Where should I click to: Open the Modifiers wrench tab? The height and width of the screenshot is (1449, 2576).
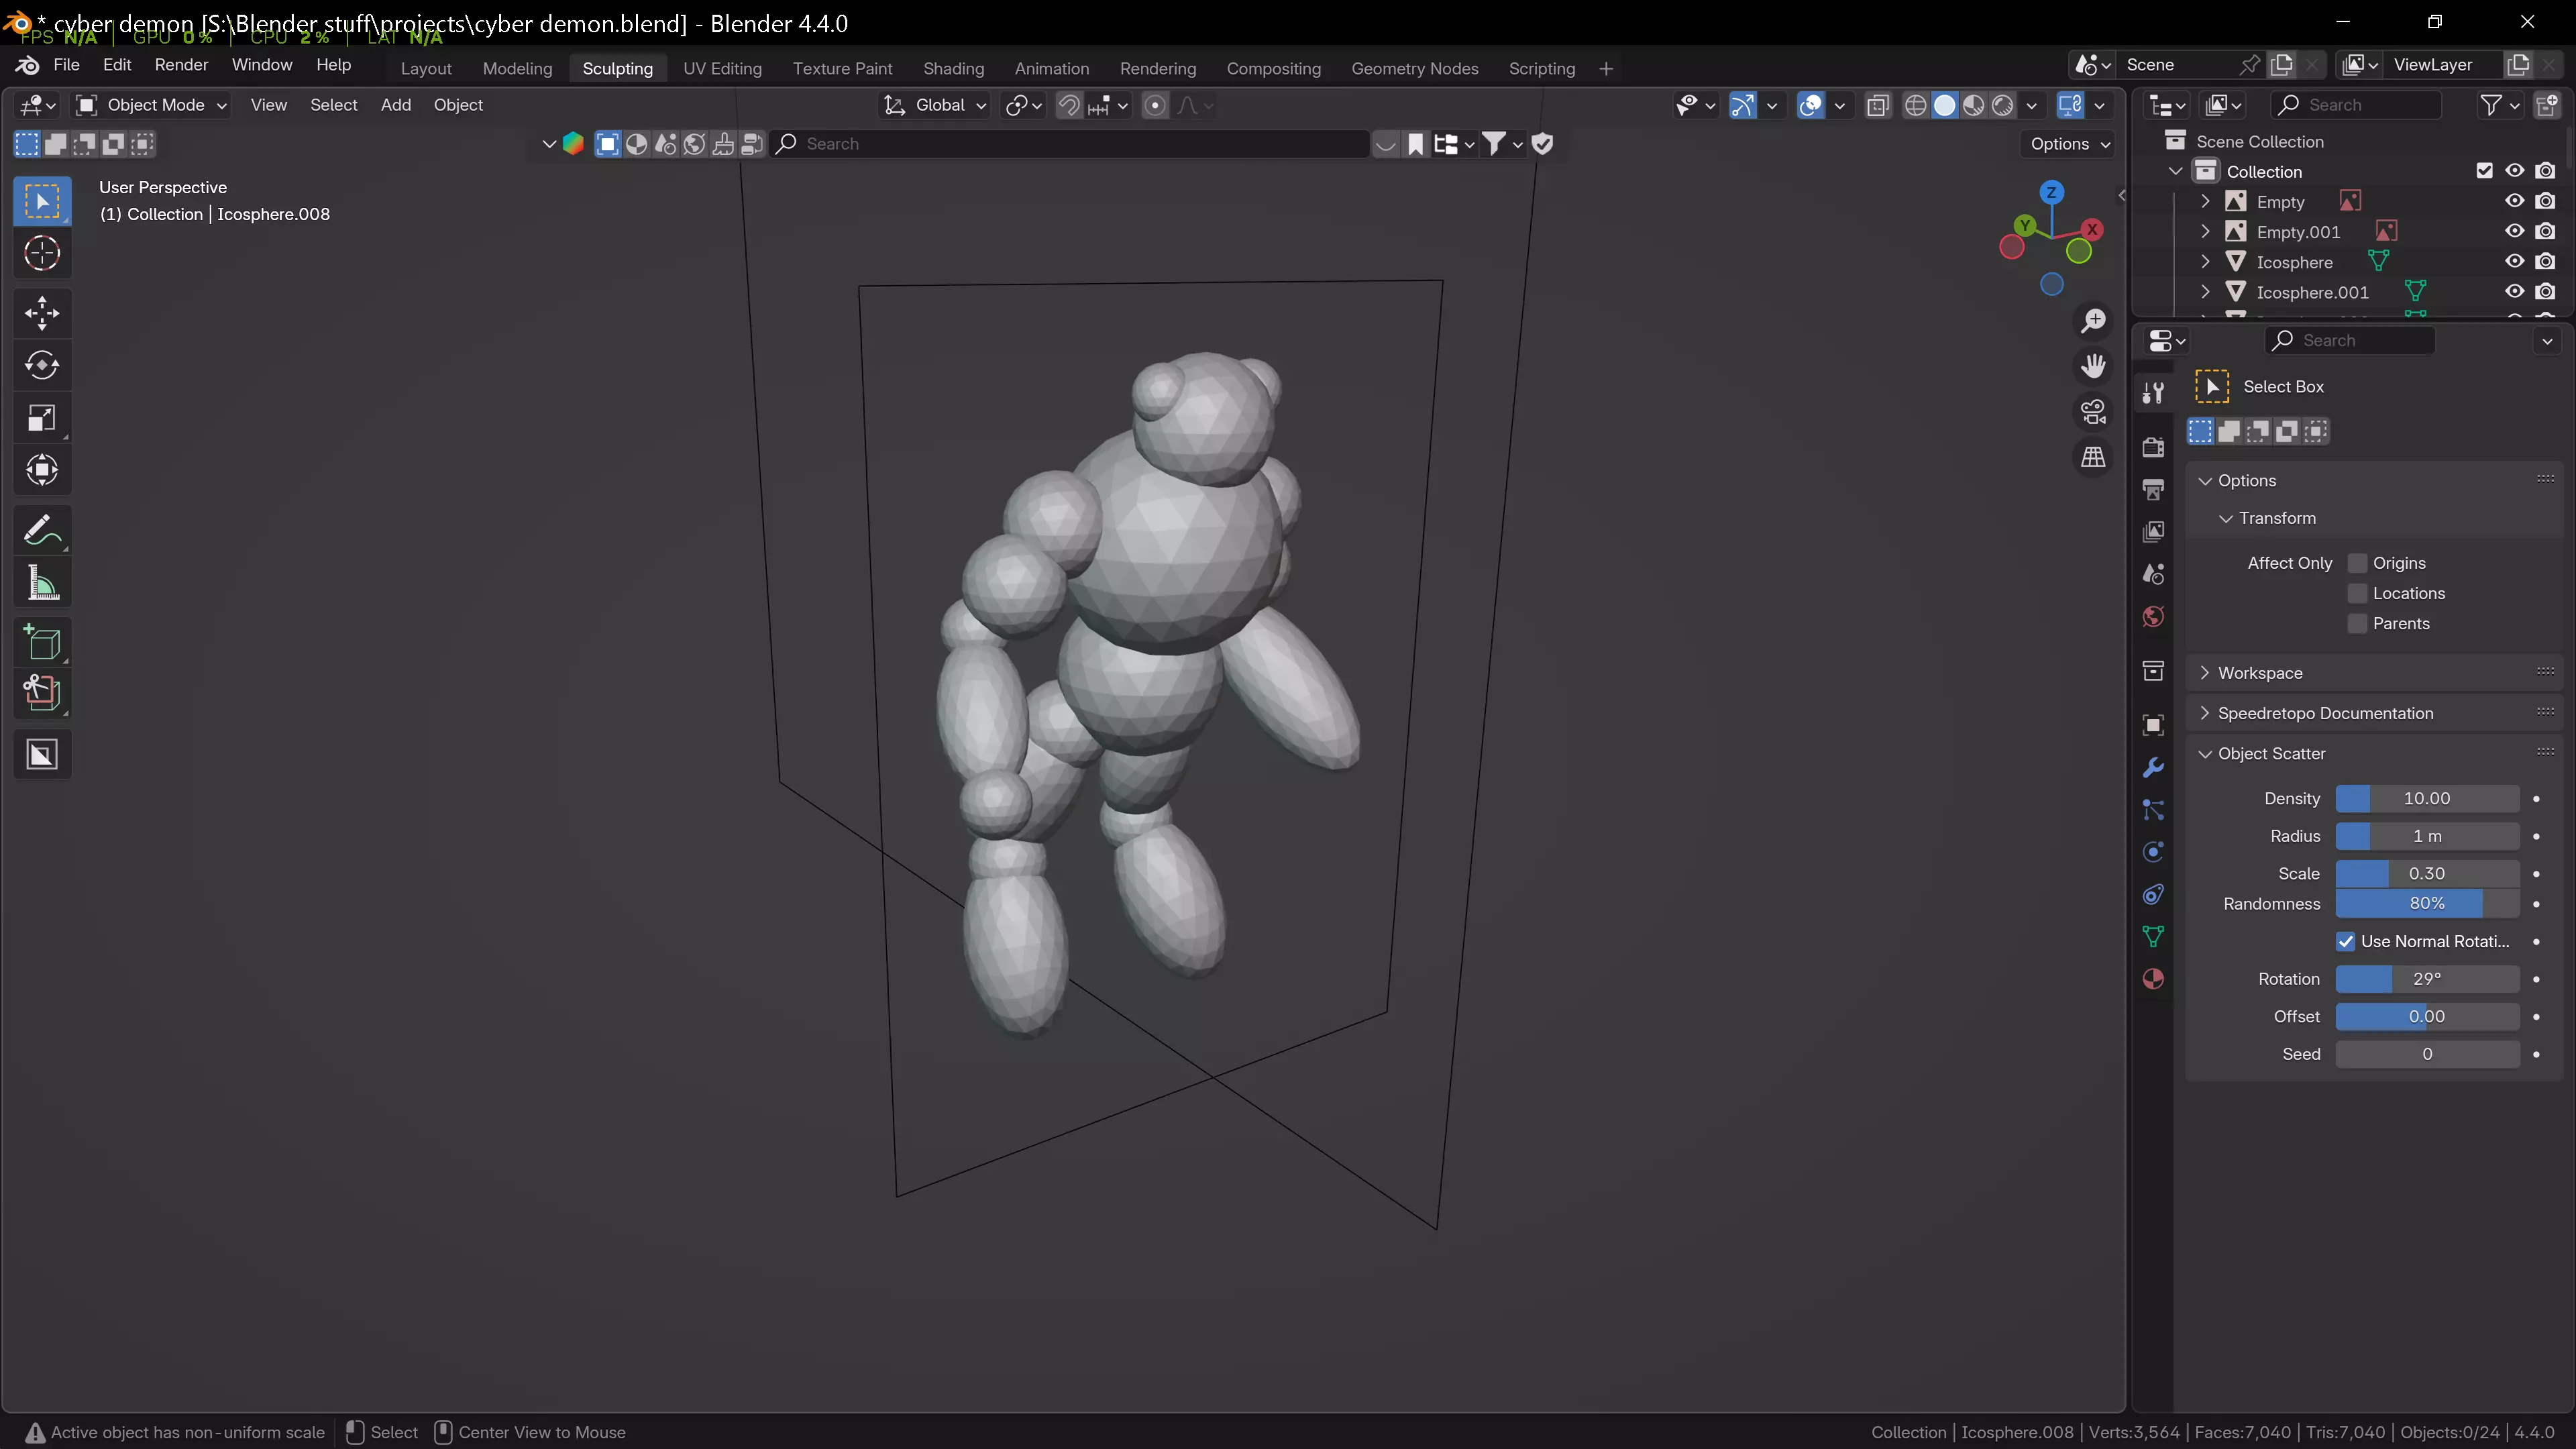click(2153, 768)
